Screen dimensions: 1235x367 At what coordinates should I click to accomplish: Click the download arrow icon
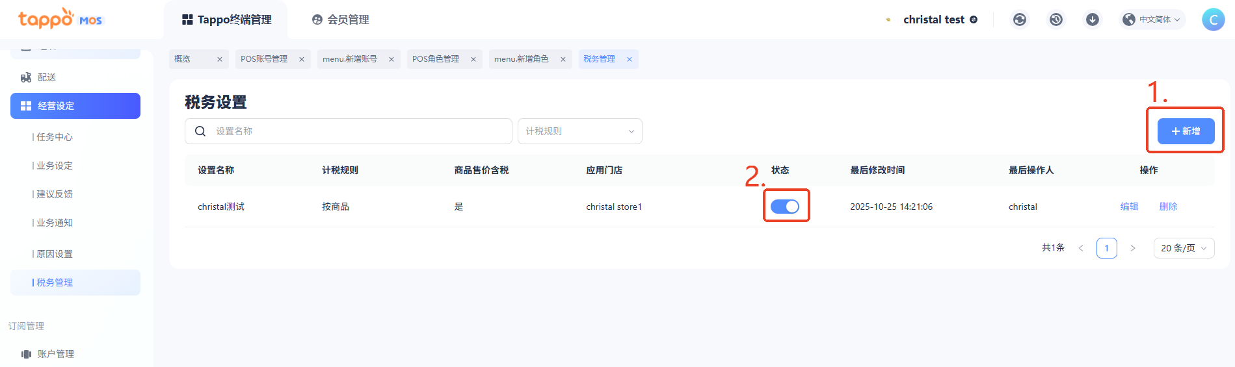tap(1092, 19)
